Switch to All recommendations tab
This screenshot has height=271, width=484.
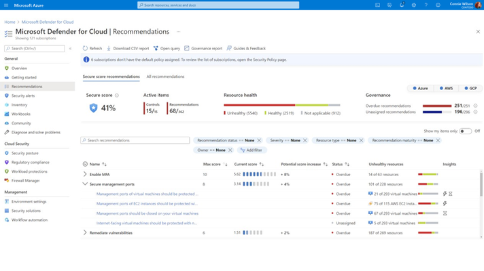165,77
